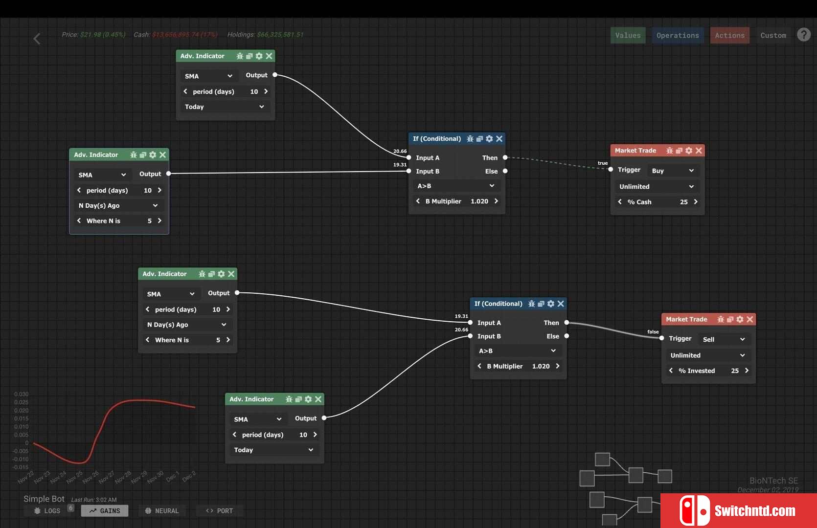Click the Simple Bot name label

click(44, 499)
